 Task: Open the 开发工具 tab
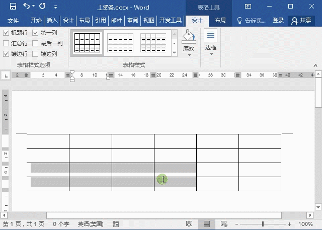tap(171, 20)
